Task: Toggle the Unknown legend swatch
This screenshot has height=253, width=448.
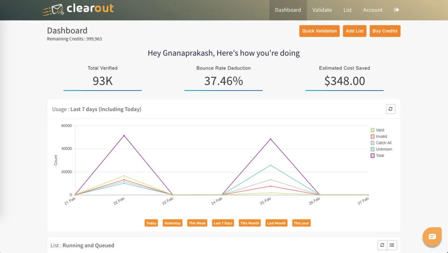Action: [373, 149]
